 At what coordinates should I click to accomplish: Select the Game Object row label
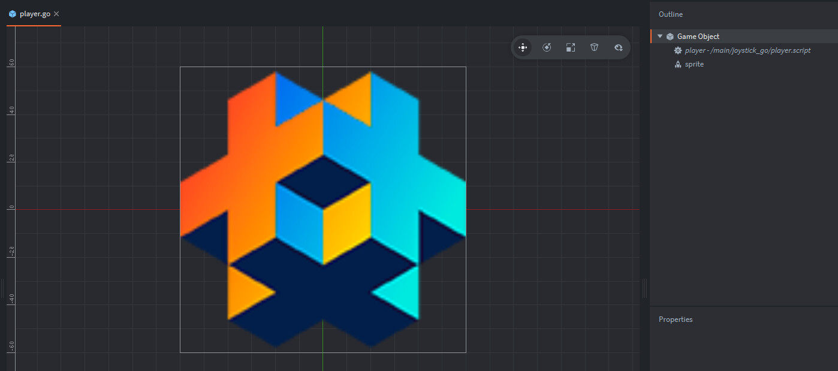[698, 37]
